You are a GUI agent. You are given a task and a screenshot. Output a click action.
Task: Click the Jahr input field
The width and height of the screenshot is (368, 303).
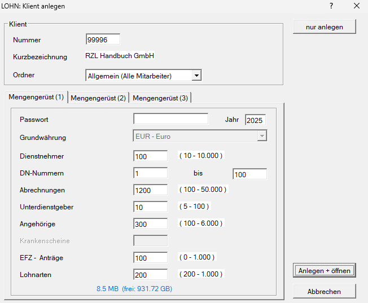(x=255, y=120)
